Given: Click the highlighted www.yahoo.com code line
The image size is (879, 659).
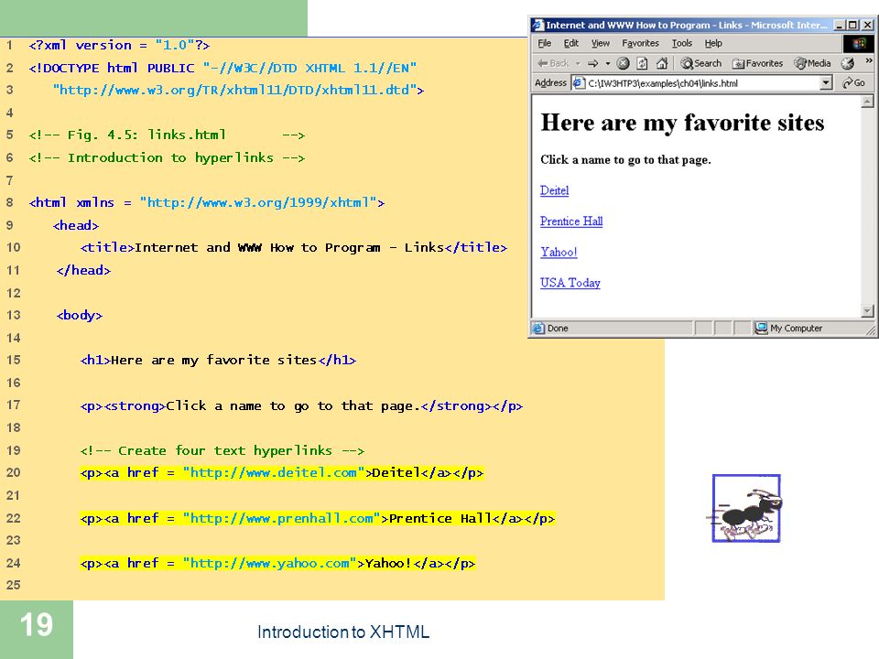Looking at the screenshot, I should (278, 563).
